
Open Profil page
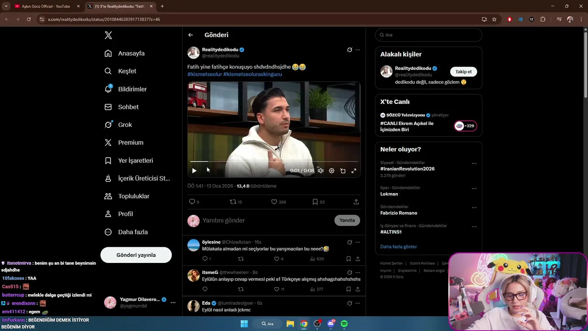[119, 214]
